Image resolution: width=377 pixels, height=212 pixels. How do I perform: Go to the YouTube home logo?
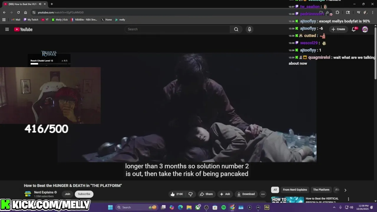tap(23, 29)
